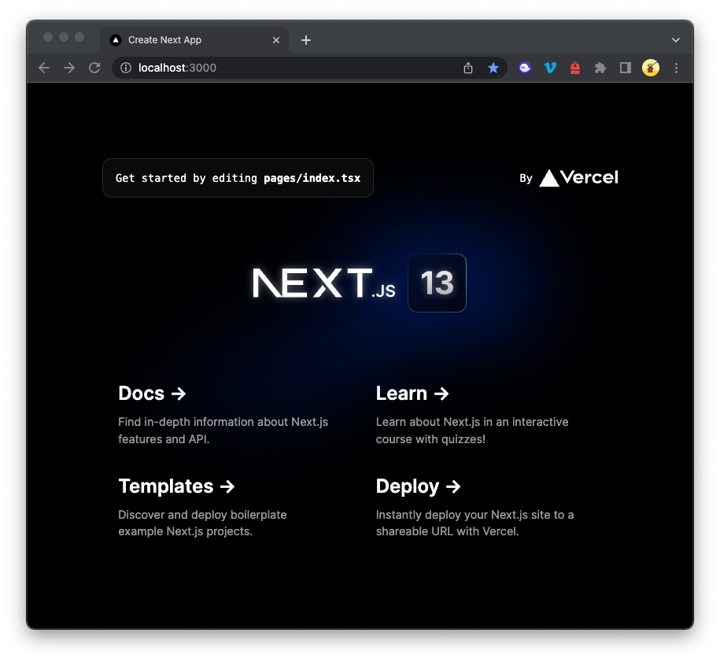This screenshot has width=720, height=662.
Task: Click the share page icon in address bar
Action: pyautogui.click(x=468, y=68)
